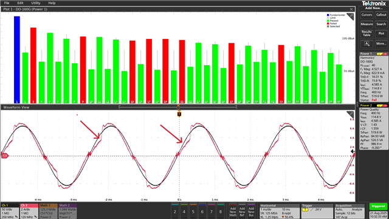Click the zoom-box icon button

367,44
